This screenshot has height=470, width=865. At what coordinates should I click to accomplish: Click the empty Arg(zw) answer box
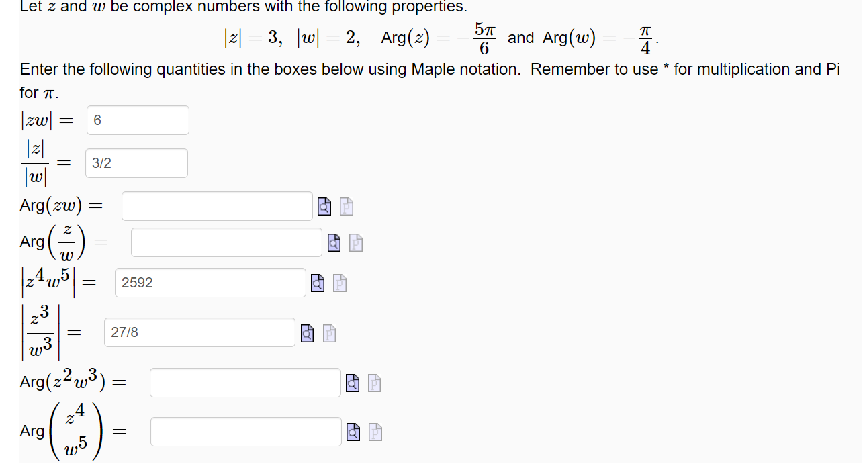[216, 206]
